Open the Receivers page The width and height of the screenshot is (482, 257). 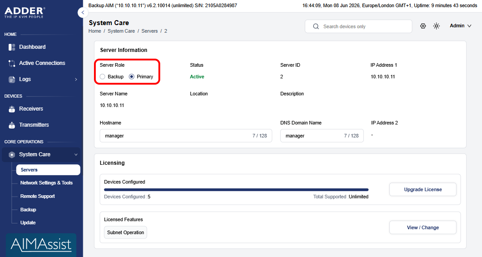click(31, 109)
